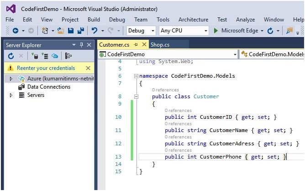This screenshot has height=191, width=305.
Task: Click the Server Explorer services tree icon
Action: pos(68,56)
